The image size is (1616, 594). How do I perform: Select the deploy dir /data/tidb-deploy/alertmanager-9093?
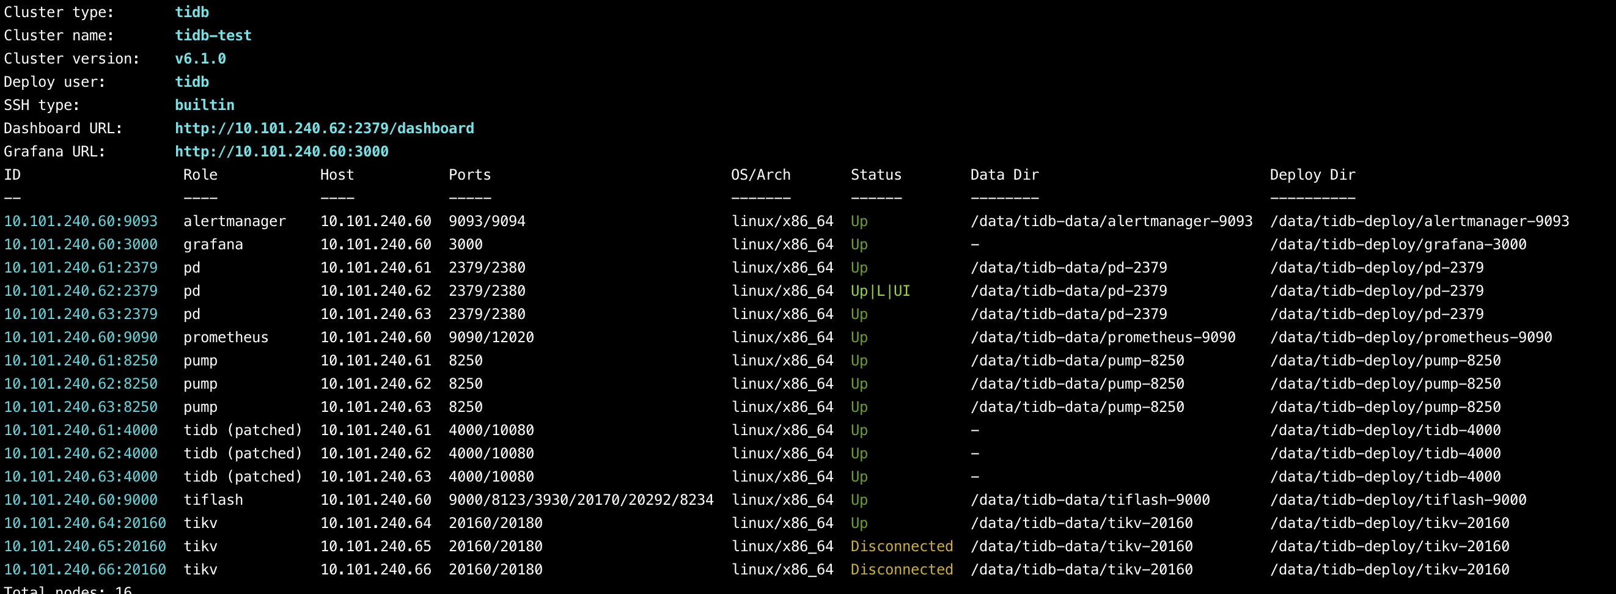coord(1420,221)
